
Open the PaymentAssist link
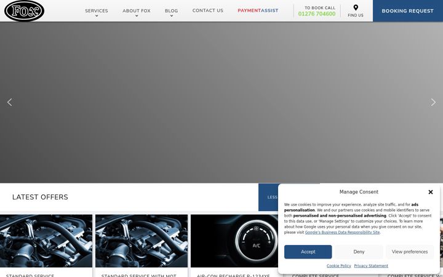pos(258,10)
